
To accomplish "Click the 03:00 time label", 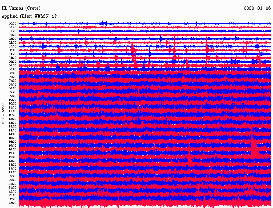I will (13, 46).
